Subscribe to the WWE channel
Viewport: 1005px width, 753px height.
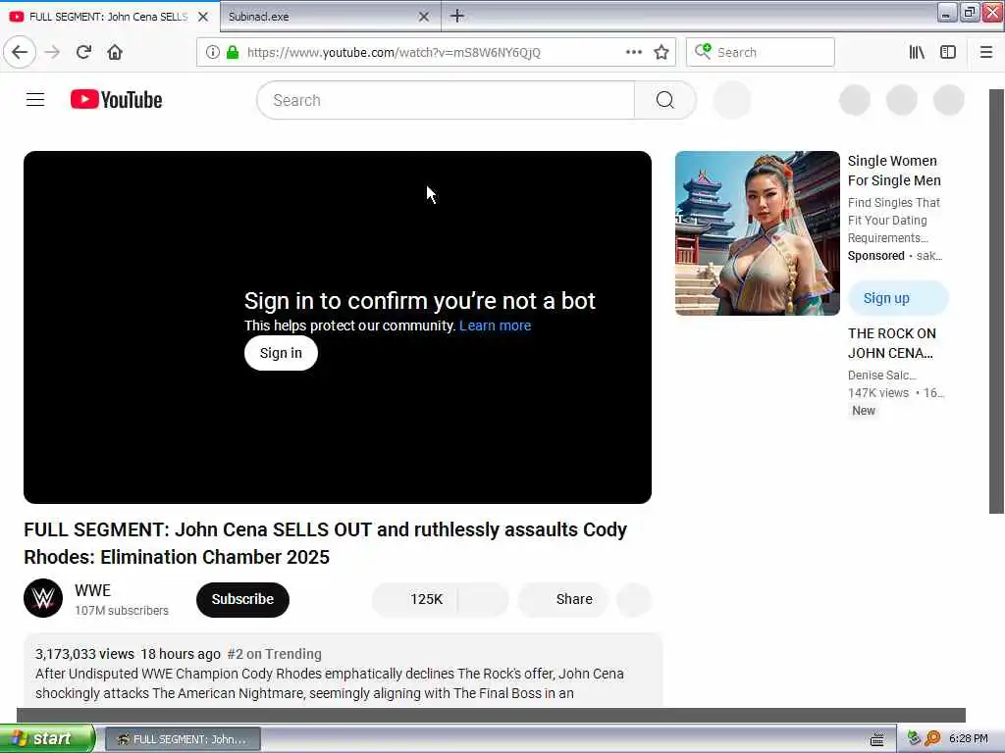point(242,599)
